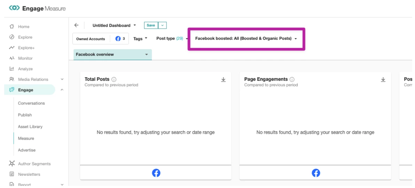Screen dimensions: 415x188
Task: Click 'Compared to previous period' under Total Posts
Action: click(111, 85)
